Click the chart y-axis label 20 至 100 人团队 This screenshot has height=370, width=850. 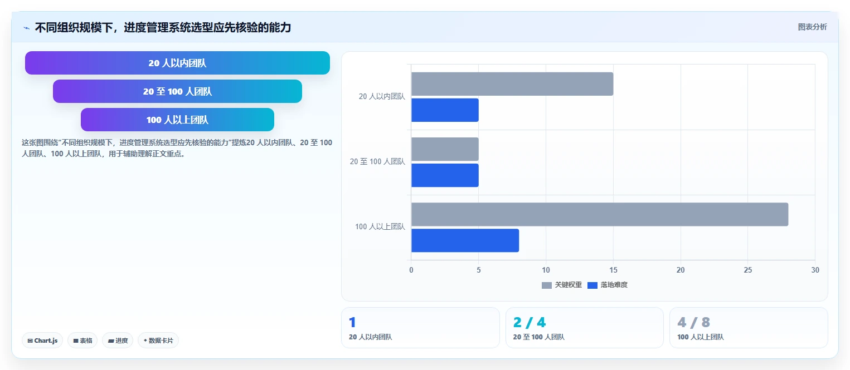coord(377,161)
